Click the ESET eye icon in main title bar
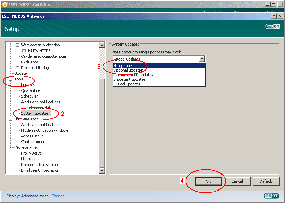Image resolution: width=285 pixels, height=203 pixels. (5, 5)
